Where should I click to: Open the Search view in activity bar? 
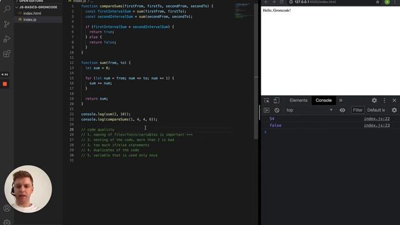7,9
